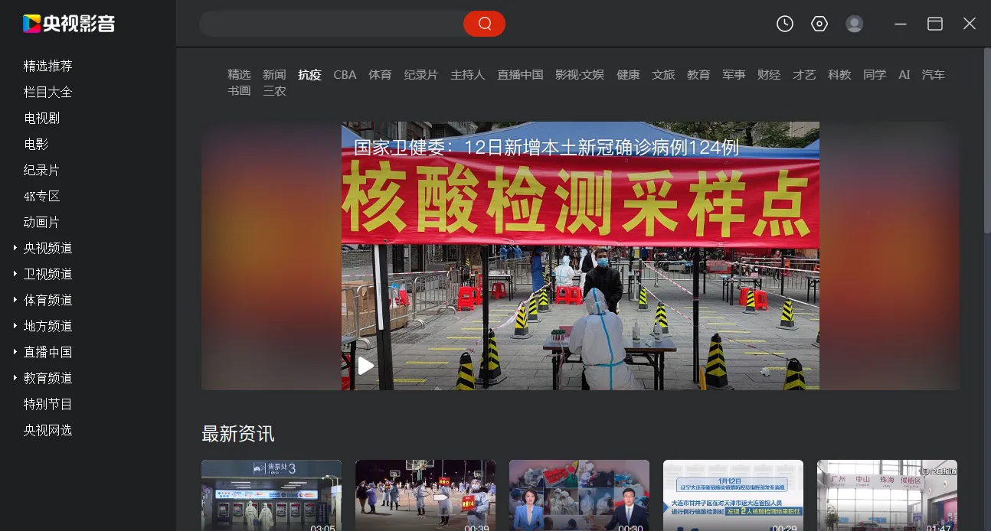Minimize the application window
Viewport: 991px width, 531px height.
click(901, 24)
